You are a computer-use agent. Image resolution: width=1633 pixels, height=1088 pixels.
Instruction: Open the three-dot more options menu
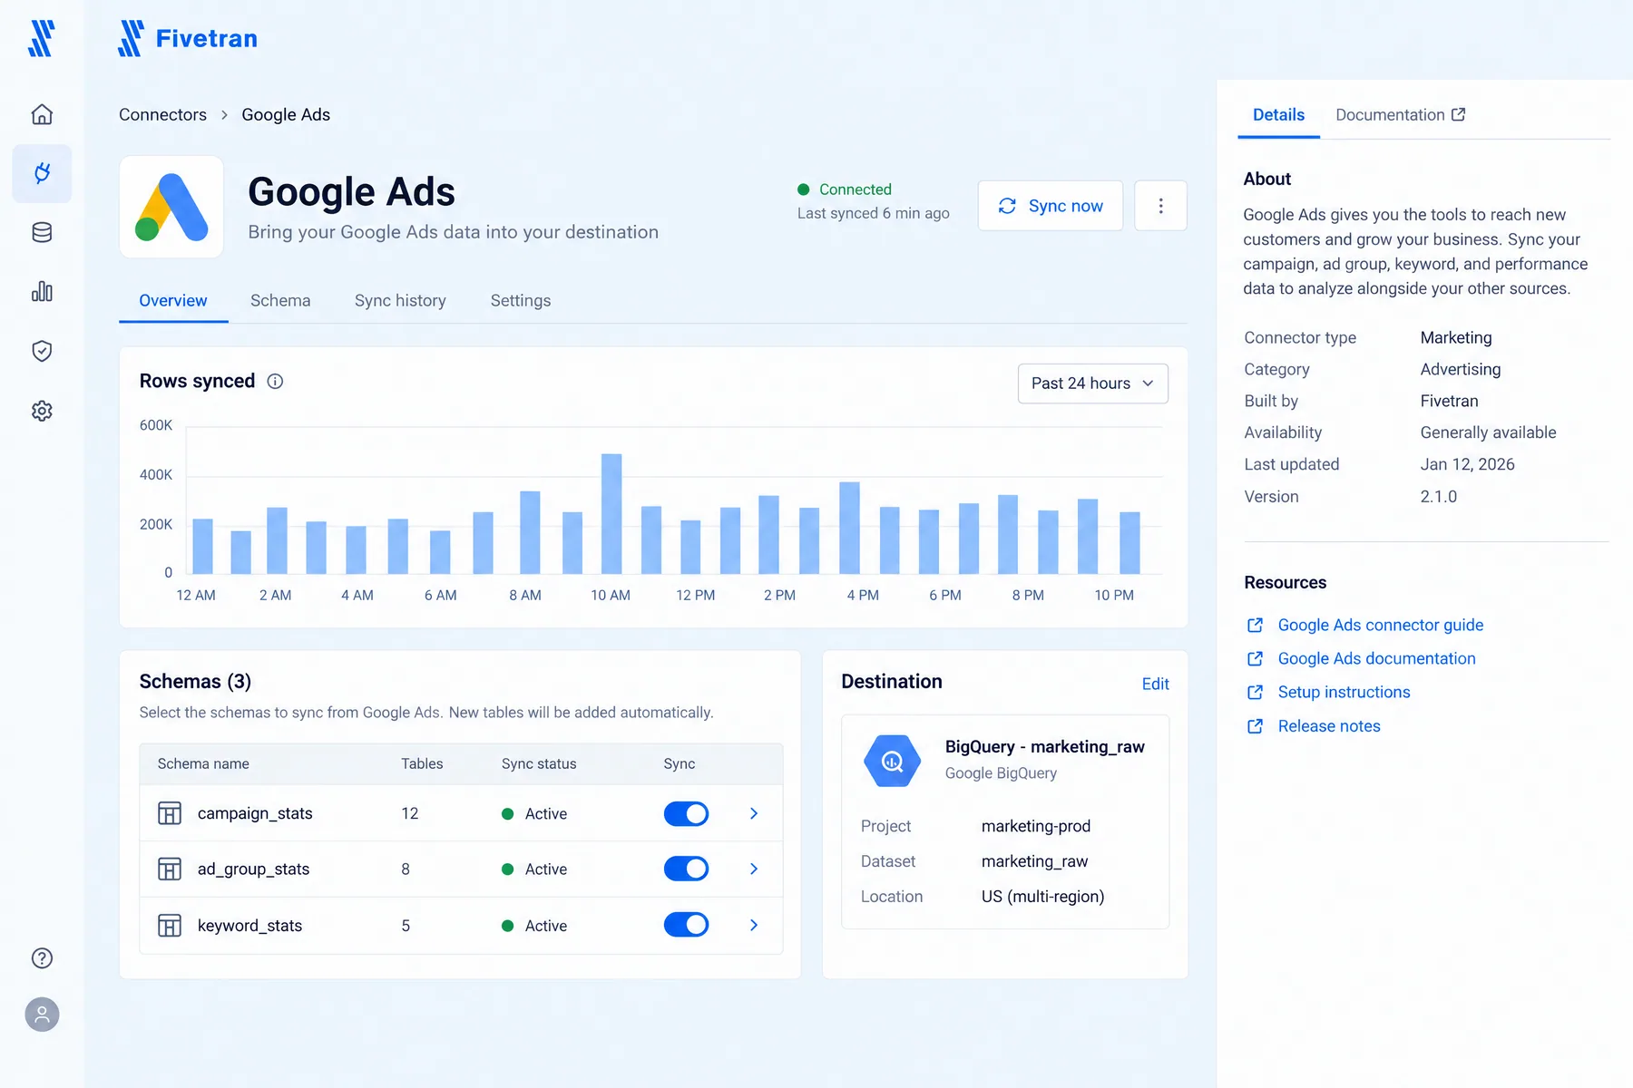1160,206
